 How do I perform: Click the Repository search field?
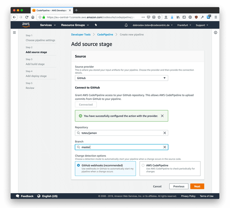click(x=121, y=133)
